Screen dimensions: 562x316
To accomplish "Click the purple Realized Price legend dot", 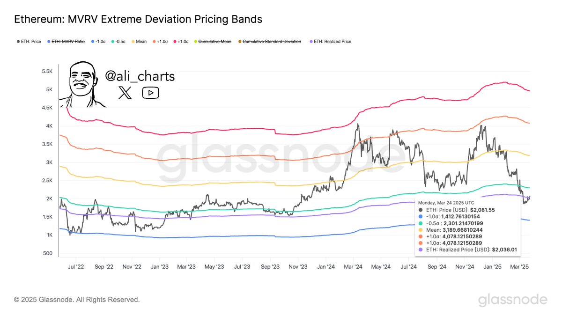I will point(312,42).
